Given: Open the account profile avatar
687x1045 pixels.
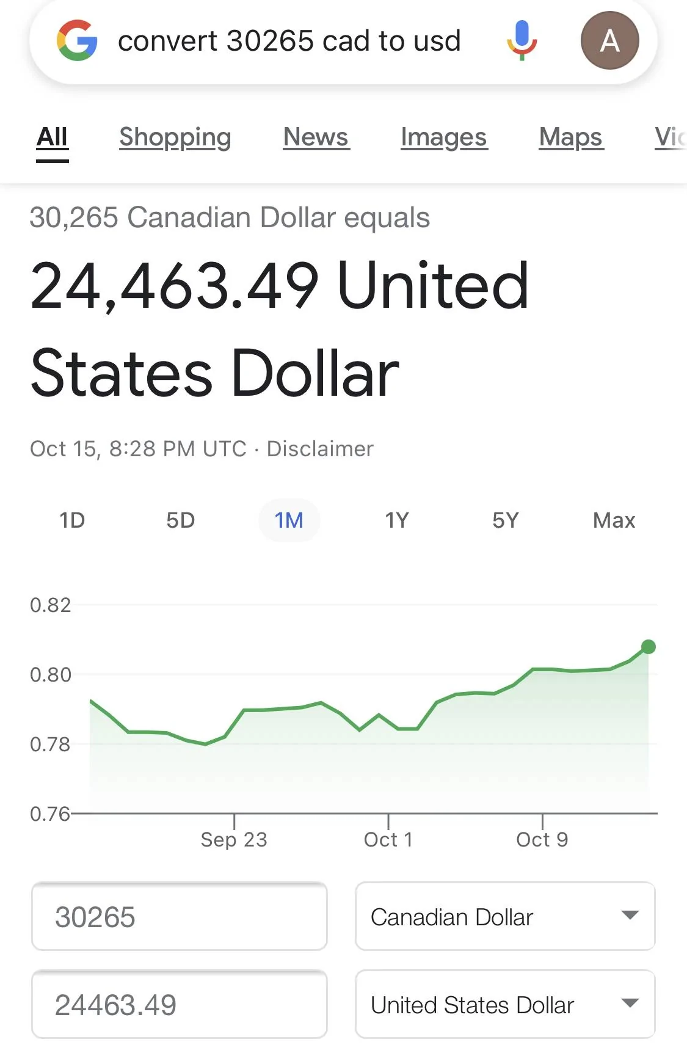Looking at the screenshot, I should tap(609, 41).
